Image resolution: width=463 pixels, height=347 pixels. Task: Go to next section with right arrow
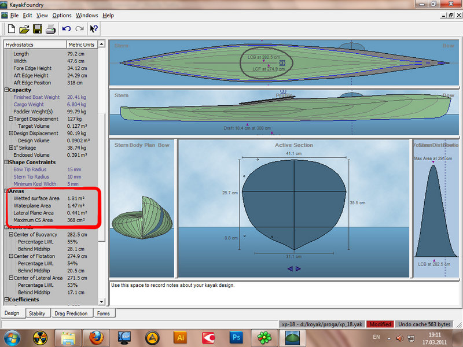coord(298,268)
